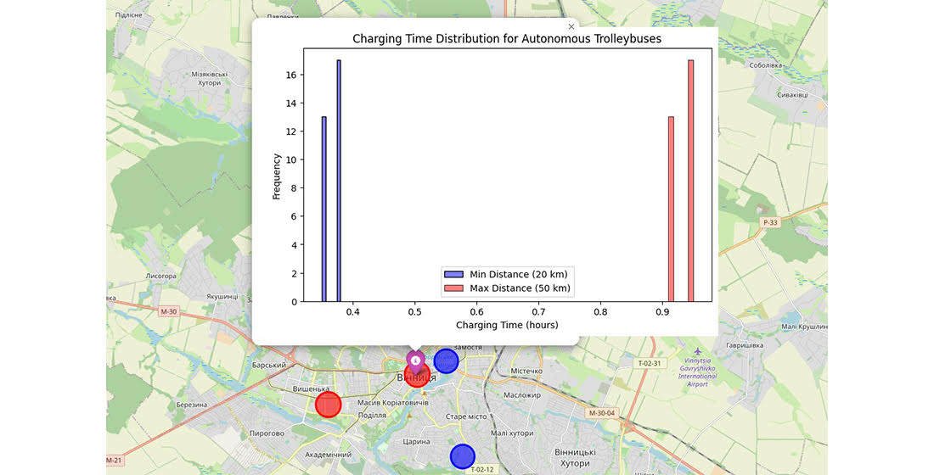Click the 'Старе місто' place label
This screenshot has height=475, width=934.
pyautogui.click(x=466, y=416)
